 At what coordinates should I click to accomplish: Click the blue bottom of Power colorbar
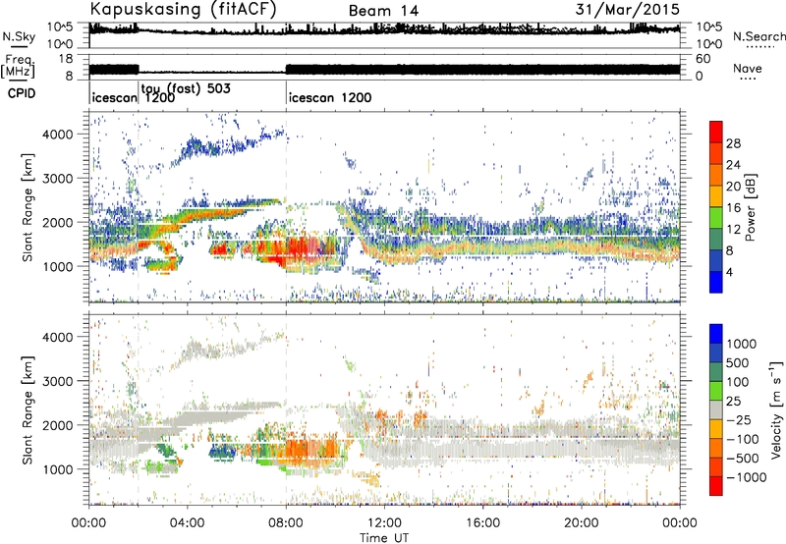716,282
